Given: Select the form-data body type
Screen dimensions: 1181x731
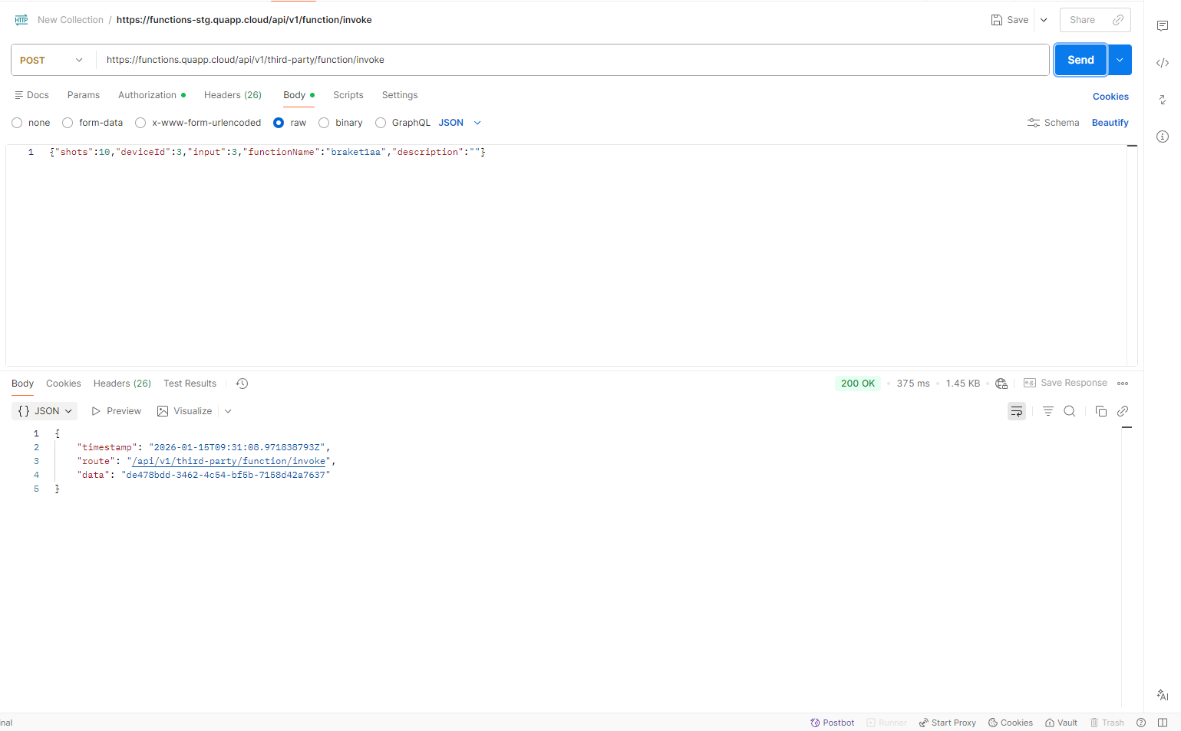Looking at the screenshot, I should click(68, 123).
